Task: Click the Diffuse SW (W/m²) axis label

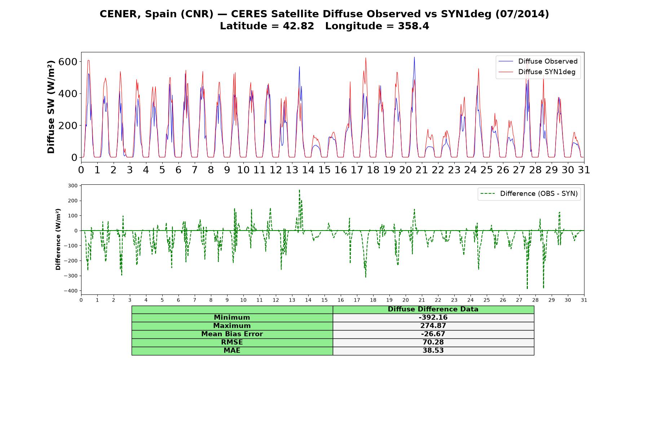Action: [51, 107]
